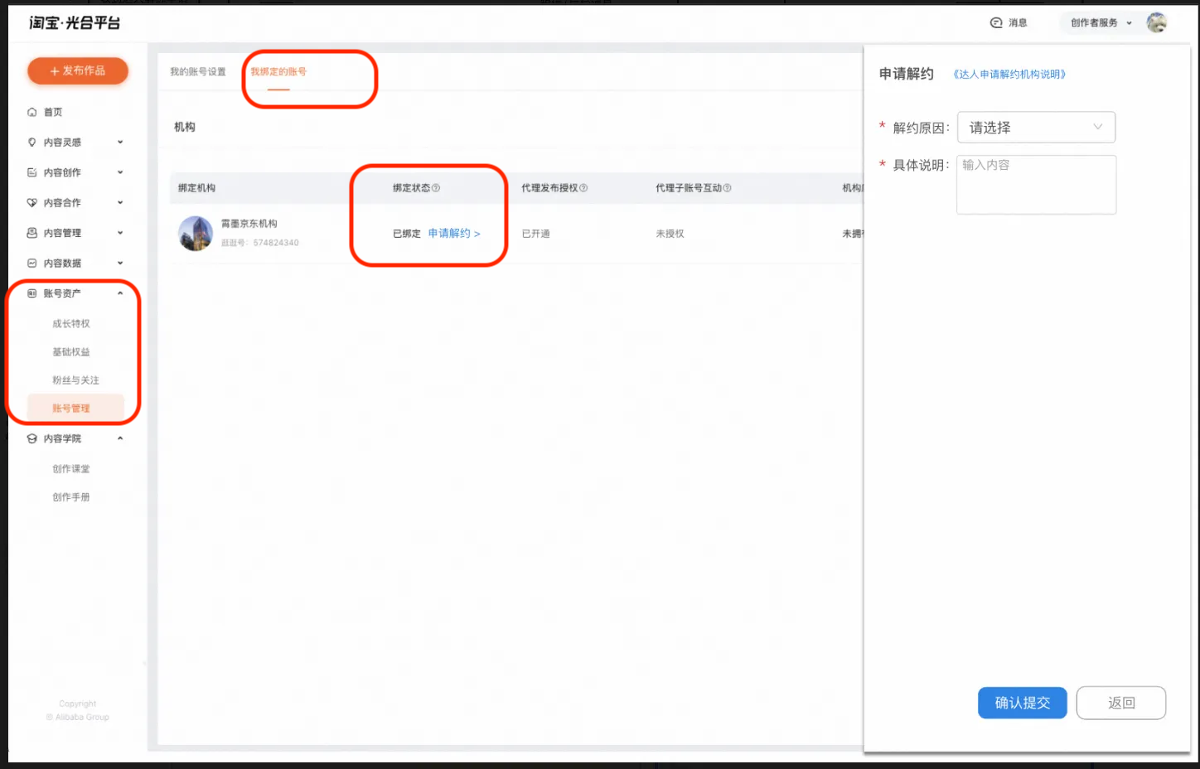Open the 解约原因 dropdown
Viewport: 1200px width, 769px height.
click(1035, 128)
